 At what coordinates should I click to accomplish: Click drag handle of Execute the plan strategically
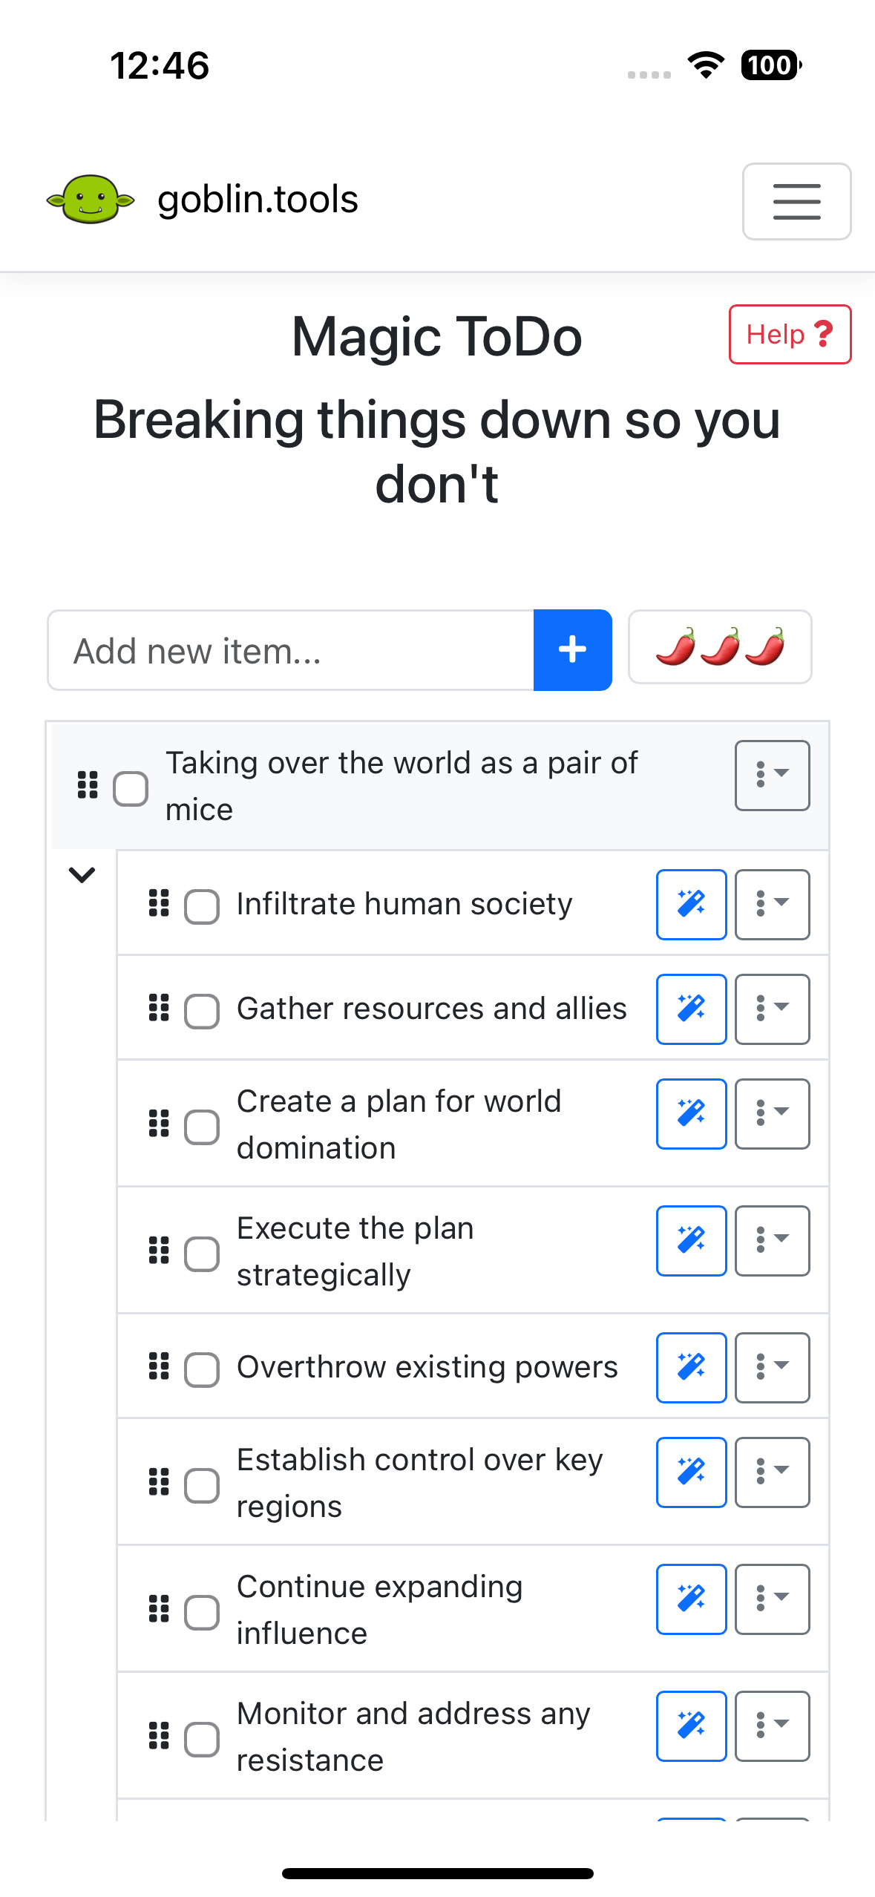pos(159,1250)
